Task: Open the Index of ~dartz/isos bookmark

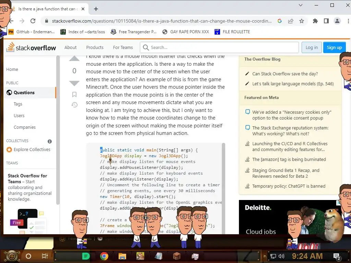Action: pyautogui.click(x=83, y=32)
